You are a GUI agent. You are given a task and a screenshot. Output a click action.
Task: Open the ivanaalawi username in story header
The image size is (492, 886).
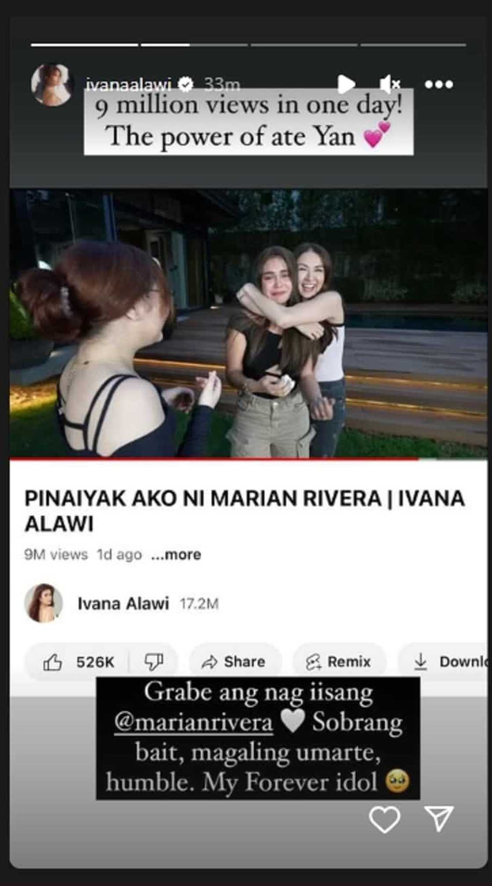(129, 84)
